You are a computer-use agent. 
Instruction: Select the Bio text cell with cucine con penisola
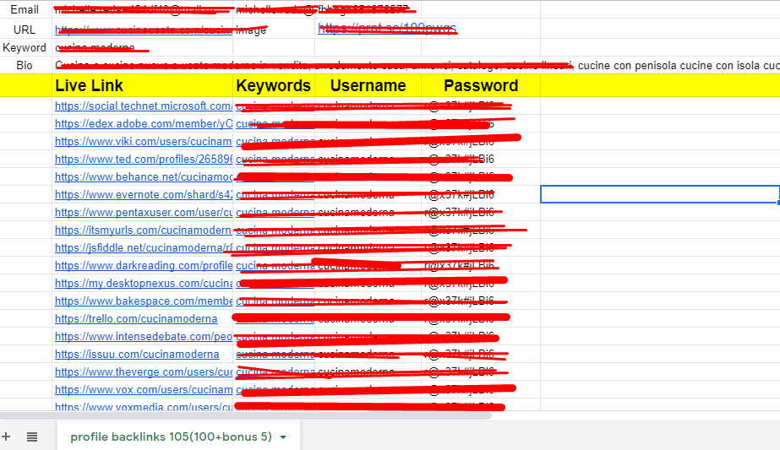tap(416, 65)
